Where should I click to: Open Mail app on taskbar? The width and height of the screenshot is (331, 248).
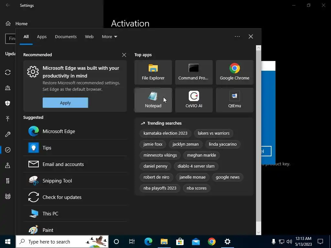tap(196, 242)
